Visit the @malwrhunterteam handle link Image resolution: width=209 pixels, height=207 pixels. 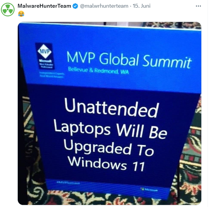[x=104, y=6]
